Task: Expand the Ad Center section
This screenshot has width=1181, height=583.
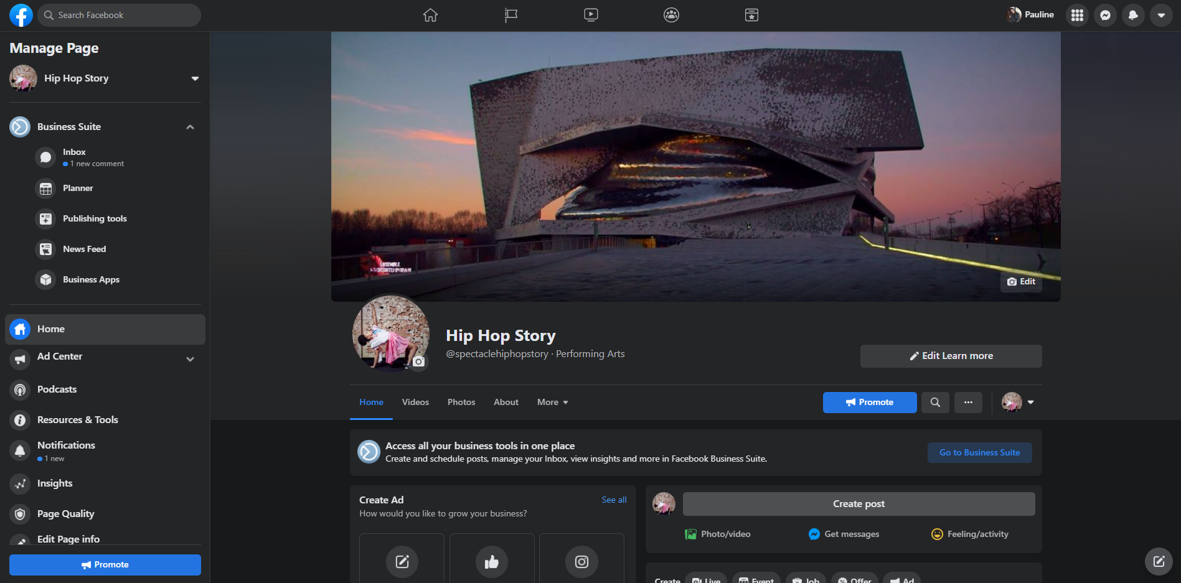Action: click(190, 359)
